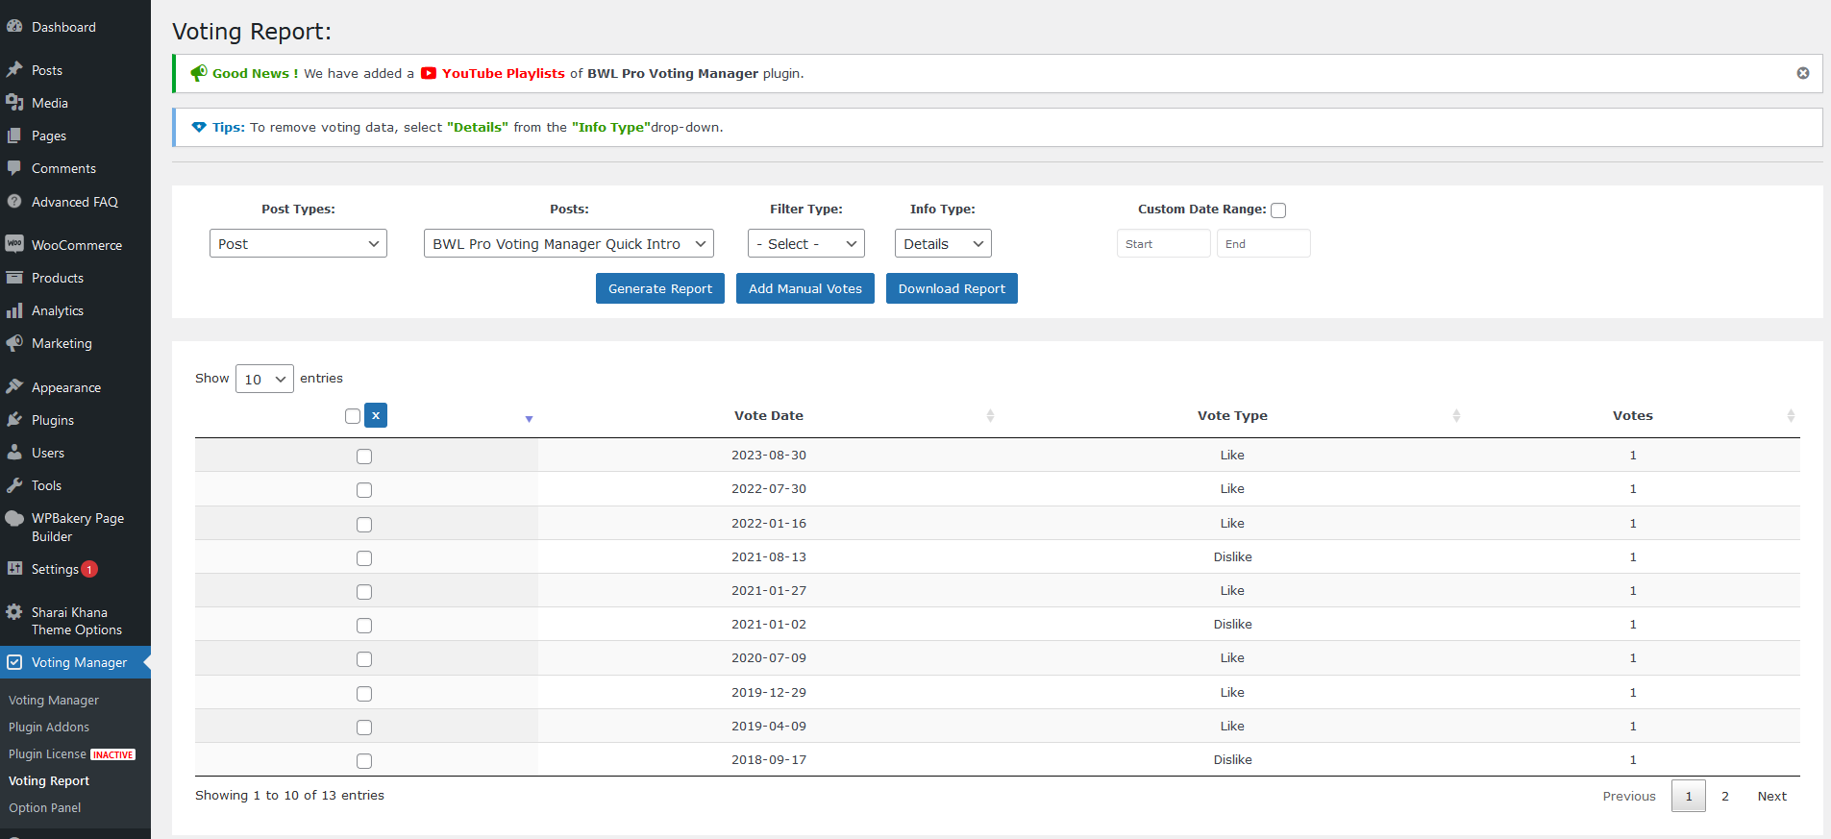This screenshot has height=839, width=1831.
Task: Open the Posts dropdown
Action: tap(569, 243)
